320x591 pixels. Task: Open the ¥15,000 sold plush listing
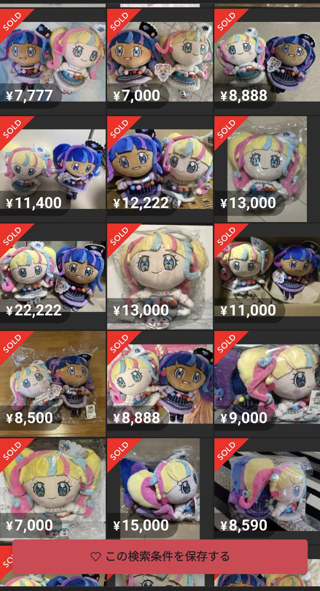tap(160, 489)
